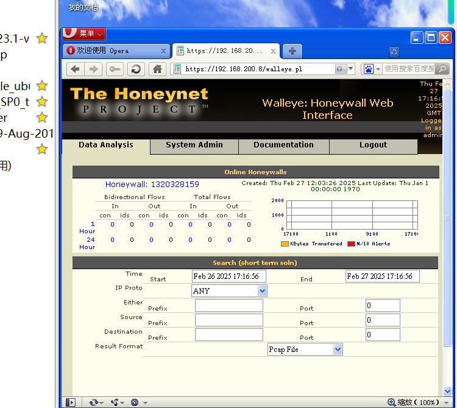Viewport: 457px width, 408px height.
Task: Click the 1 Hour flows link
Action: click(x=87, y=227)
